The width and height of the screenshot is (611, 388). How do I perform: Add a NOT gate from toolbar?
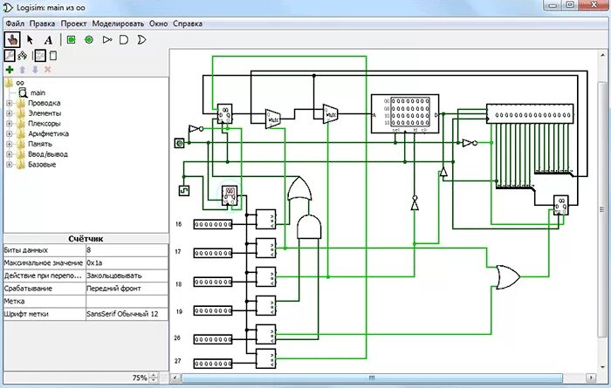pyautogui.click(x=107, y=40)
